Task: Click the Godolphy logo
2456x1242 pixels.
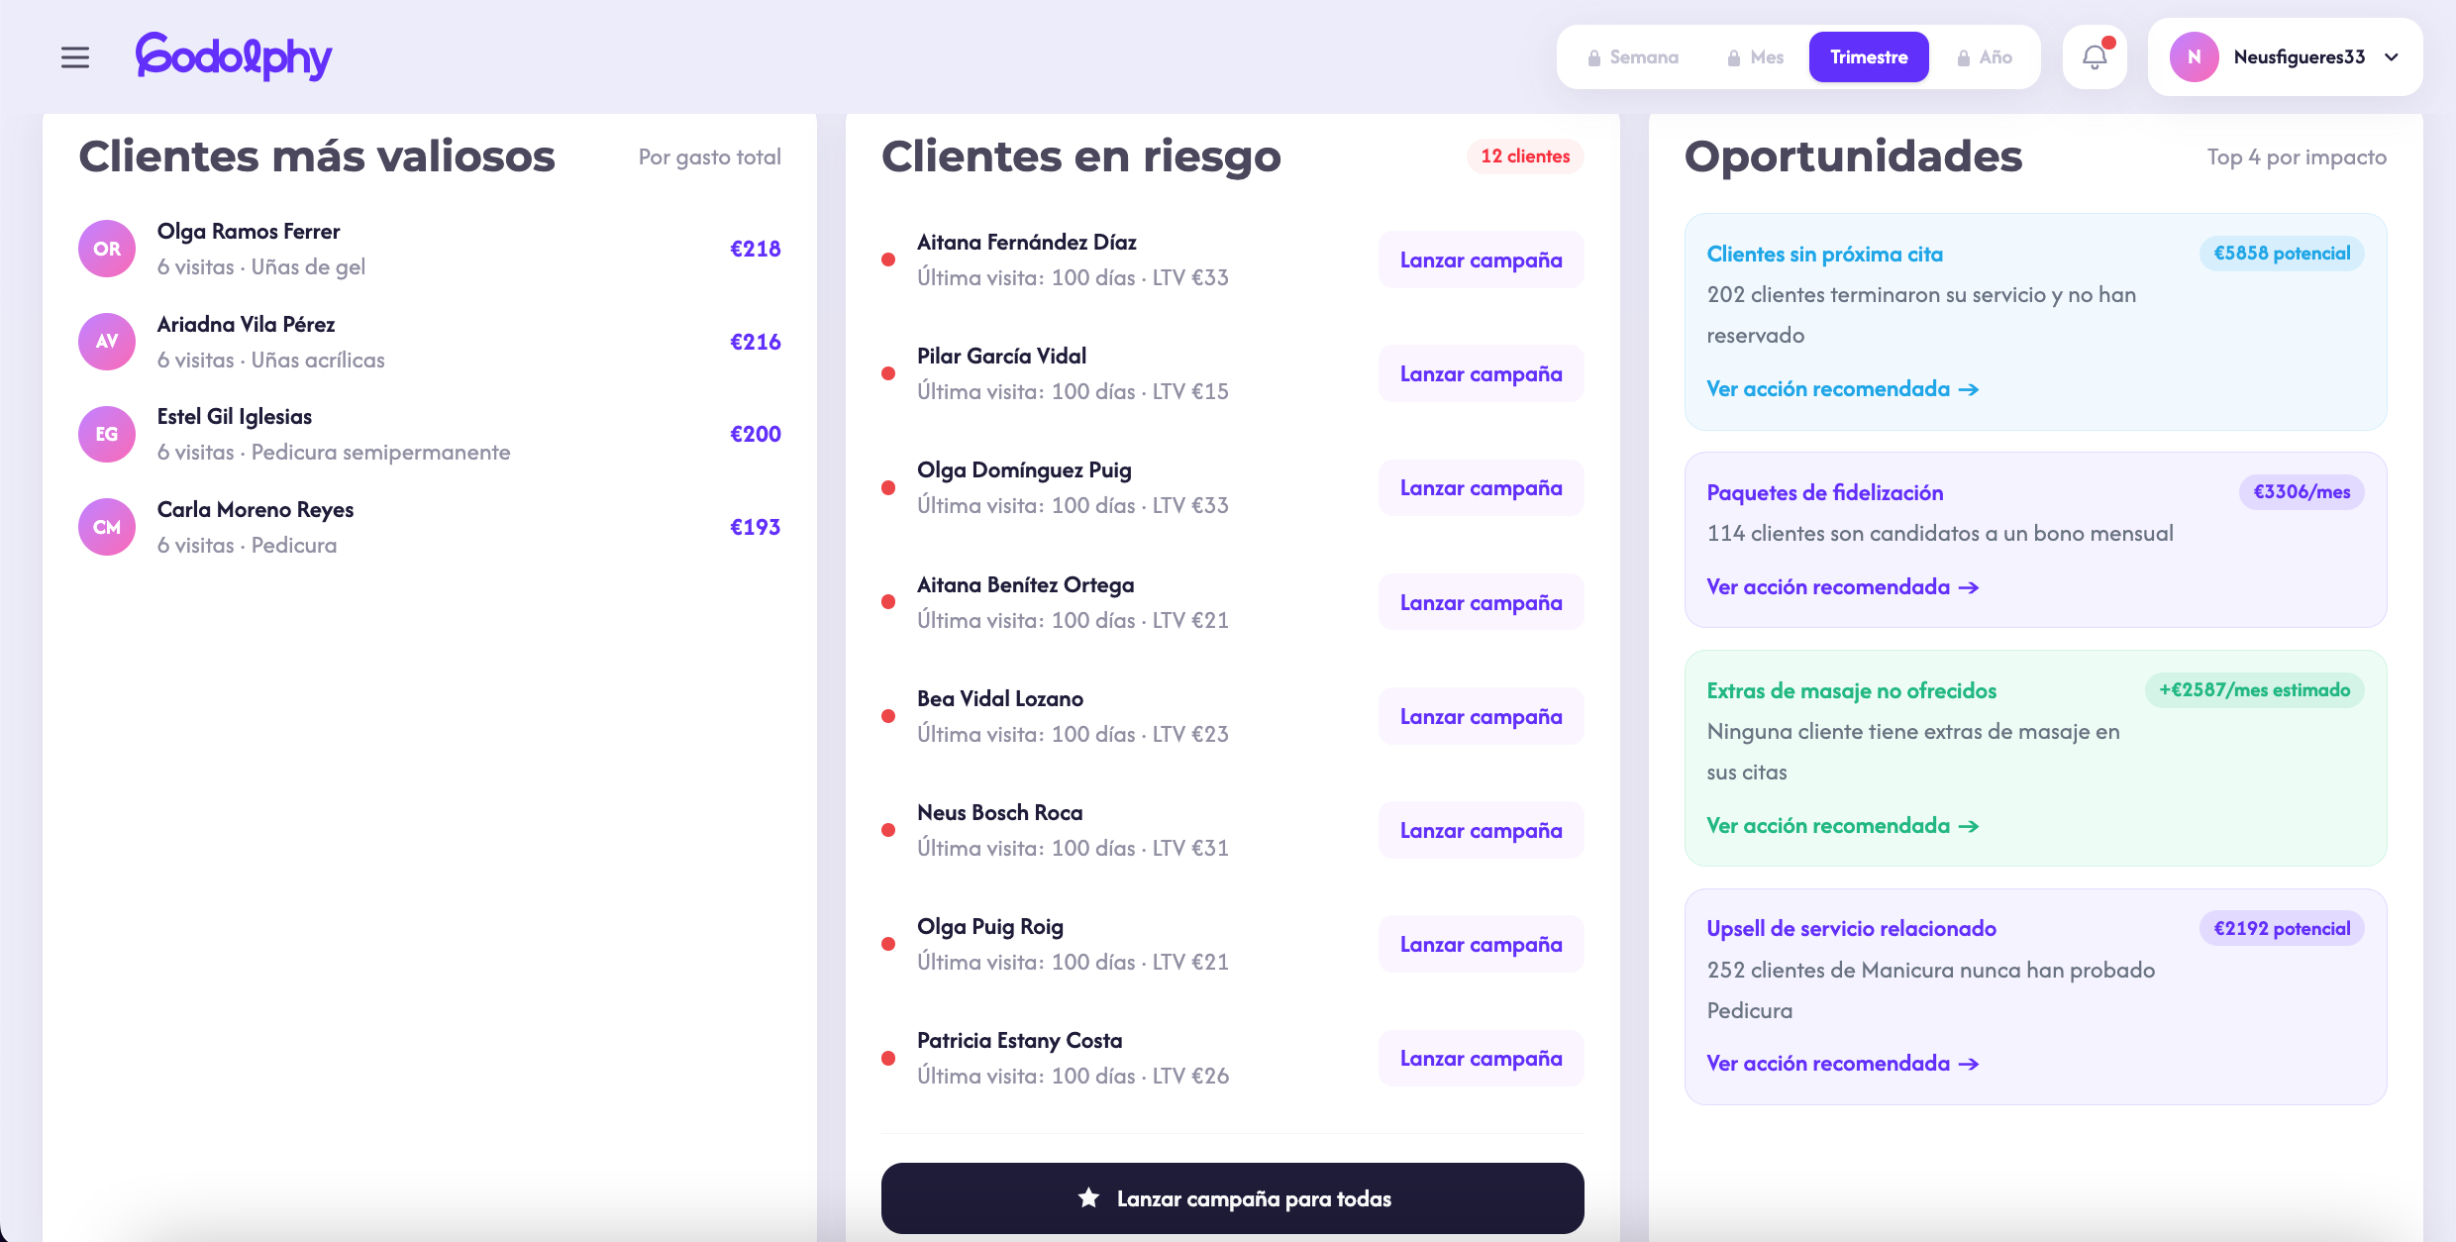Action: coord(234,56)
